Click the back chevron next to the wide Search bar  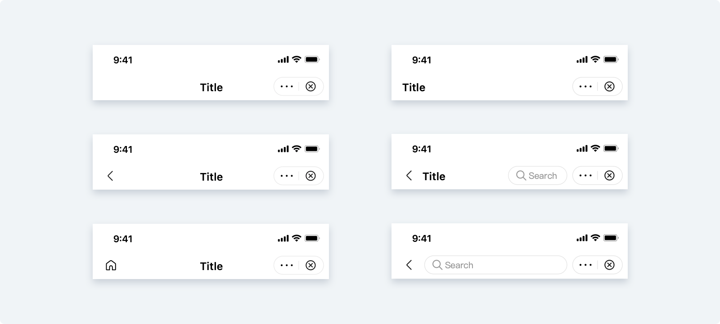pos(409,265)
